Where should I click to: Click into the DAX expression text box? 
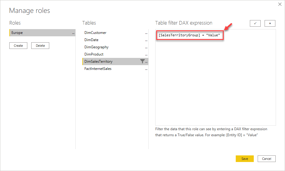tap(215, 84)
